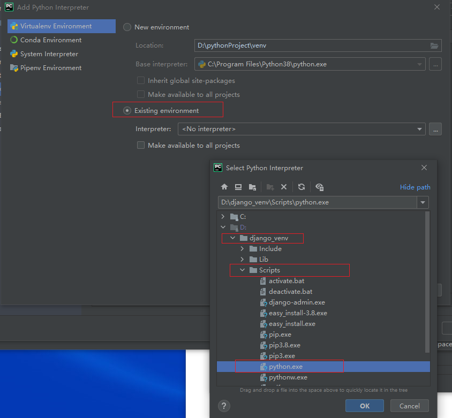This screenshot has width=452, height=418.
Task: Click the Hide path link
Action: tap(415, 187)
